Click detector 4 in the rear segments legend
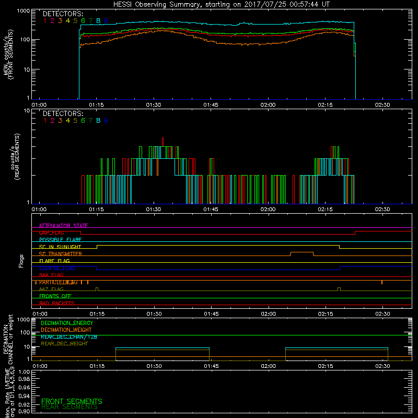Viewport: 418px width, 418px height. tap(68, 121)
